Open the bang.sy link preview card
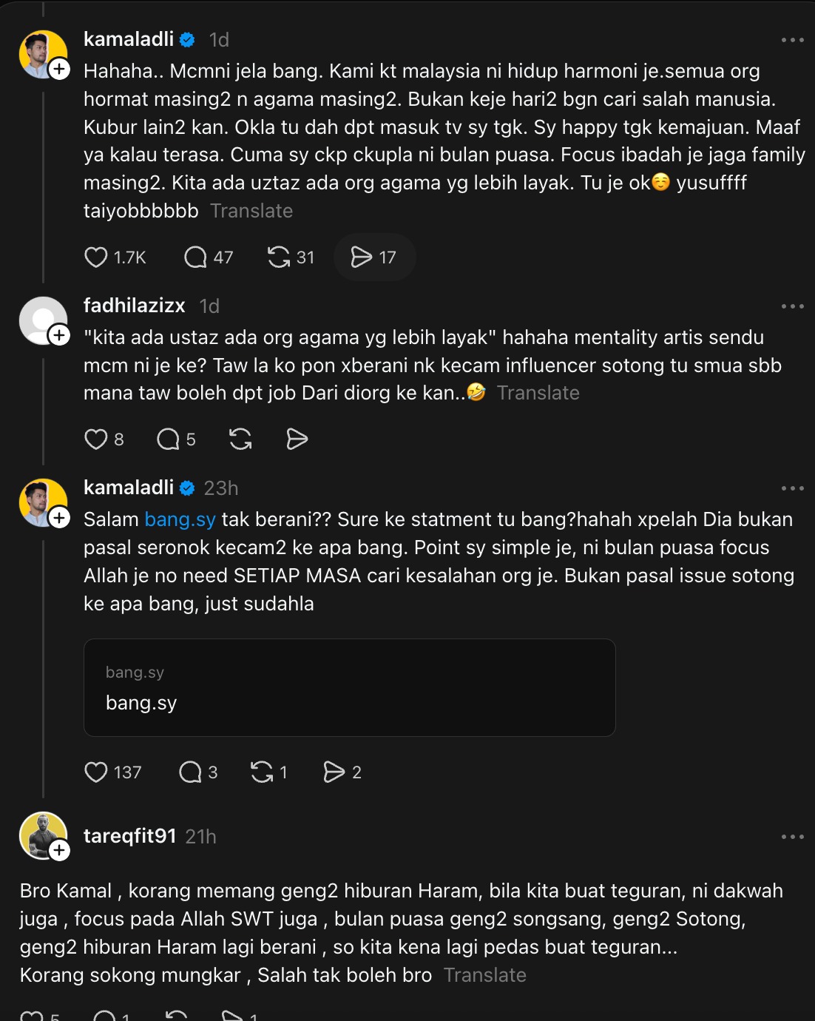 (x=349, y=687)
